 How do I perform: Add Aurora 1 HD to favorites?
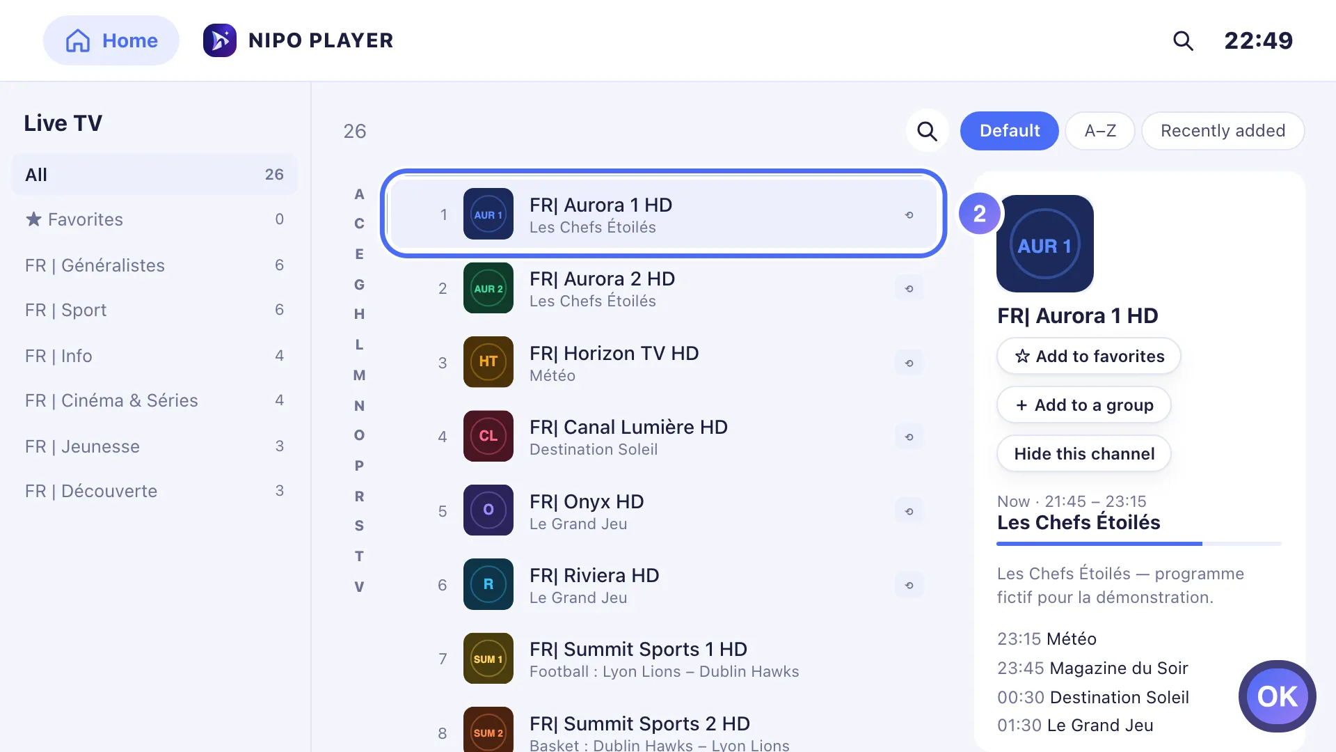(1088, 357)
